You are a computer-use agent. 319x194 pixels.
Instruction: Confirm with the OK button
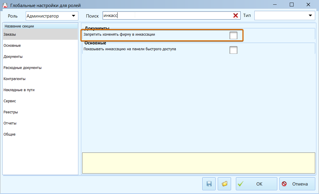(x=256, y=184)
